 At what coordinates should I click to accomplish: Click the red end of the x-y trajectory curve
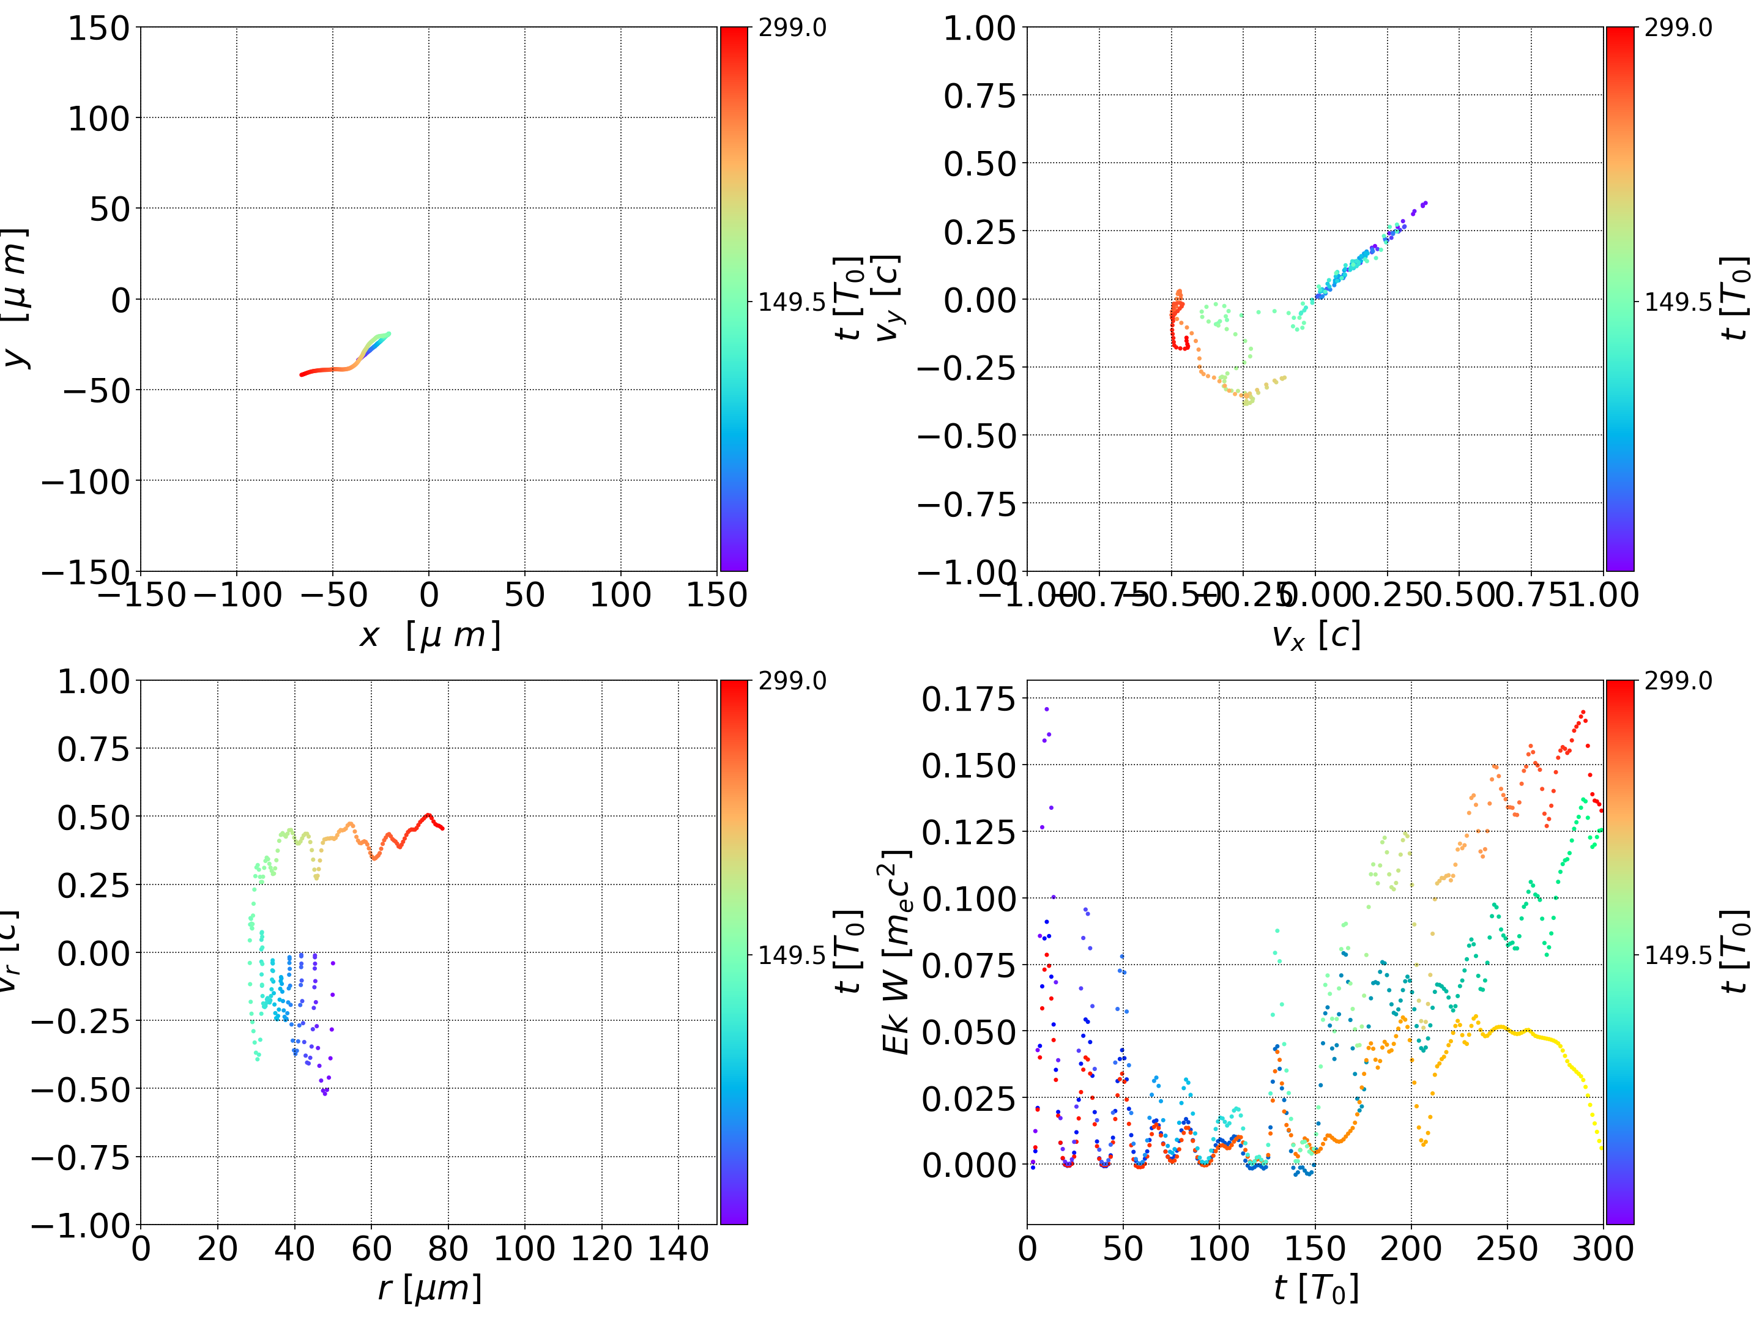coord(303,374)
